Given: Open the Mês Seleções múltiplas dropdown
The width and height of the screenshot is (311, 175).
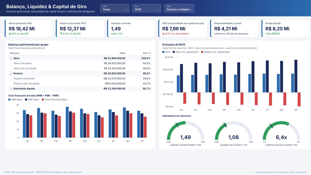Looking at the screenshot, I should [x=179, y=8].
